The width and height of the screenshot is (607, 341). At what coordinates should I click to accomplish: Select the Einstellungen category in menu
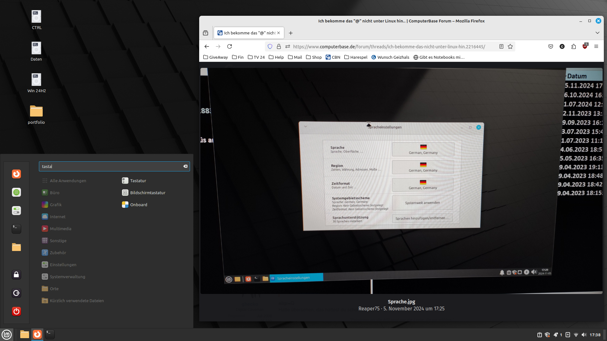pos(63,265)
